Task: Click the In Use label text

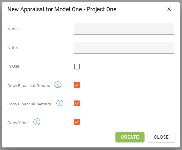Action: click(x=13, y=66)
